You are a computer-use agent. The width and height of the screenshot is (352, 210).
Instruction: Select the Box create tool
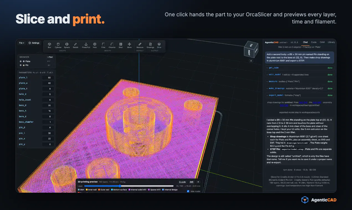click(x=49, y=45)
